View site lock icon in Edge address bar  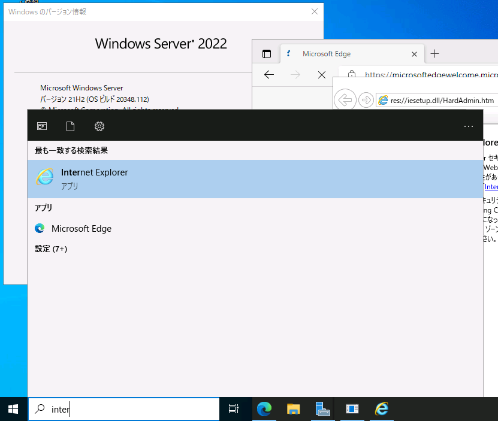pos(352,75)
